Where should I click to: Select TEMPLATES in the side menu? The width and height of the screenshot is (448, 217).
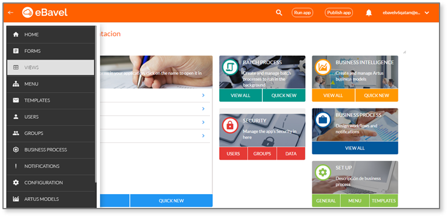pyautogui.click(x=51, y=100)
